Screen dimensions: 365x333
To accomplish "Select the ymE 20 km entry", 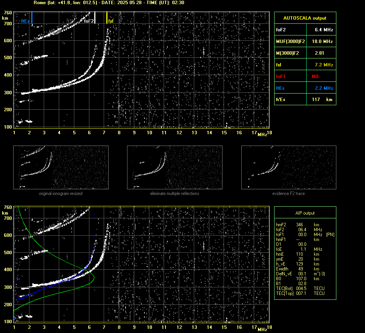I will coord(298,259).
